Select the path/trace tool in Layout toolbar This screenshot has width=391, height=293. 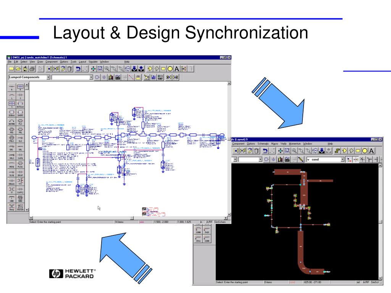coord(338,151)
